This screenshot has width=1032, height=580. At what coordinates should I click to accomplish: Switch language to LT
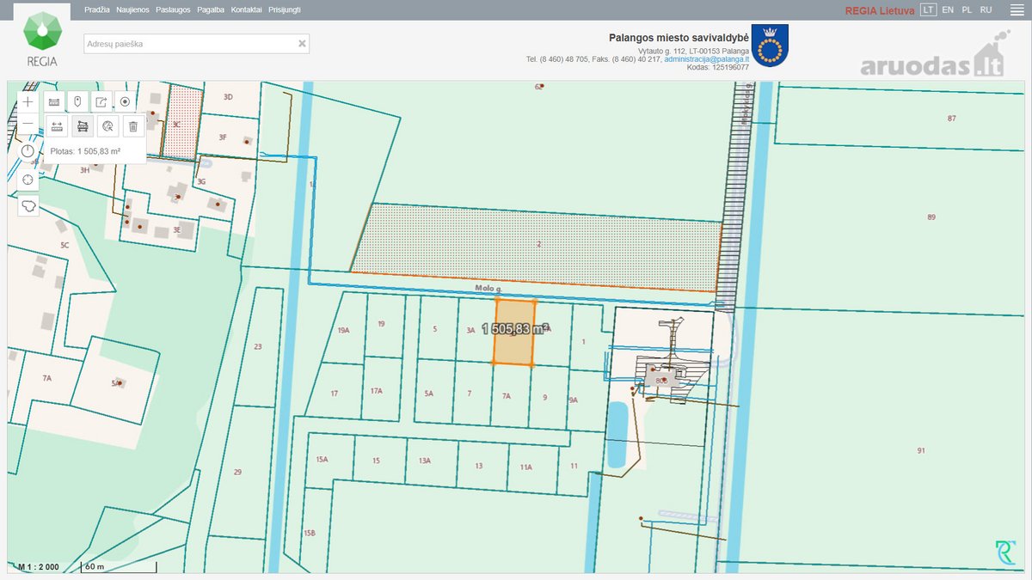[928, 9]
